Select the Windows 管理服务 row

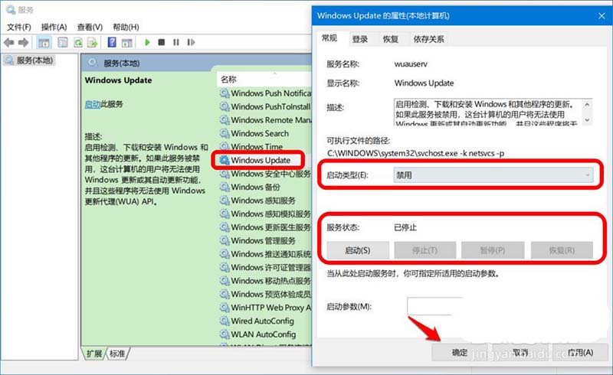tap(265, 240)
